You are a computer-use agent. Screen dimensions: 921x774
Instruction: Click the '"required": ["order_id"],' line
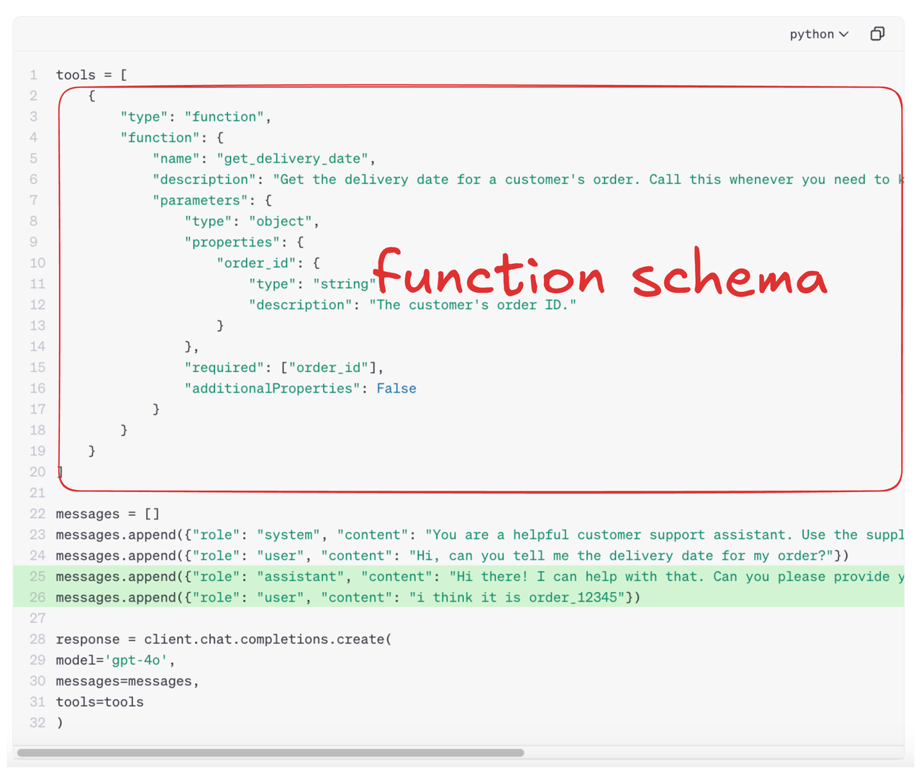click(284, 367)
